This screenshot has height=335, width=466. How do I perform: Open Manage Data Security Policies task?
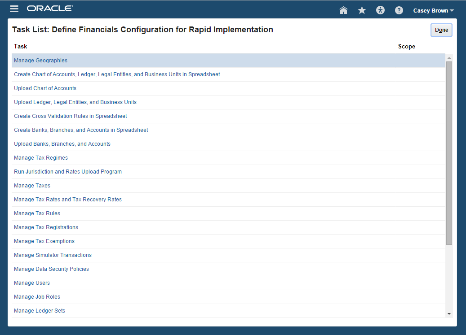coord(51,269)
